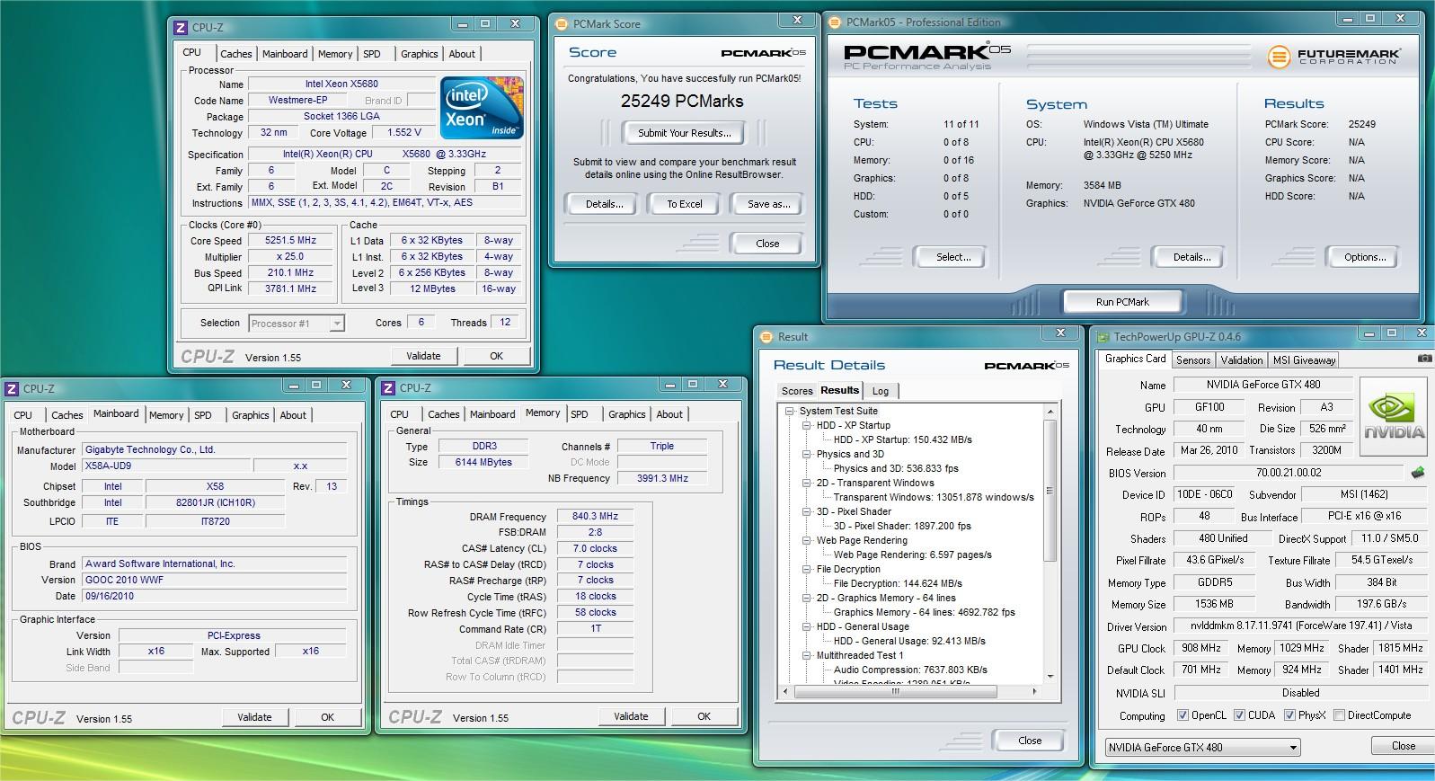Collapse the Multithreaded Test 1 node
Viewport: 1435px width, 781px height.
point(807,655)
